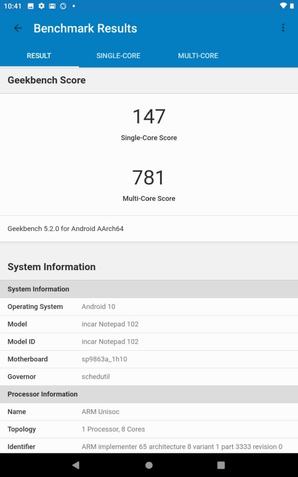Open the three-dot overflow menu
This screenshot has width=298, height=477.
click(283, 28)
